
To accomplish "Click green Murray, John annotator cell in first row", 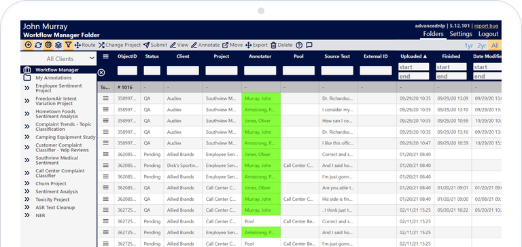I will [x=261, y=98].
